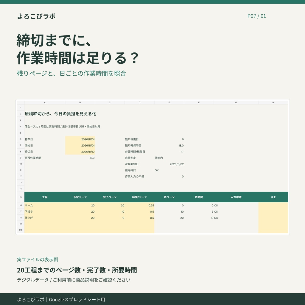
Task: Click the '18.0' secured hours value
Action: pyautogui.click(x=181, y=145)
